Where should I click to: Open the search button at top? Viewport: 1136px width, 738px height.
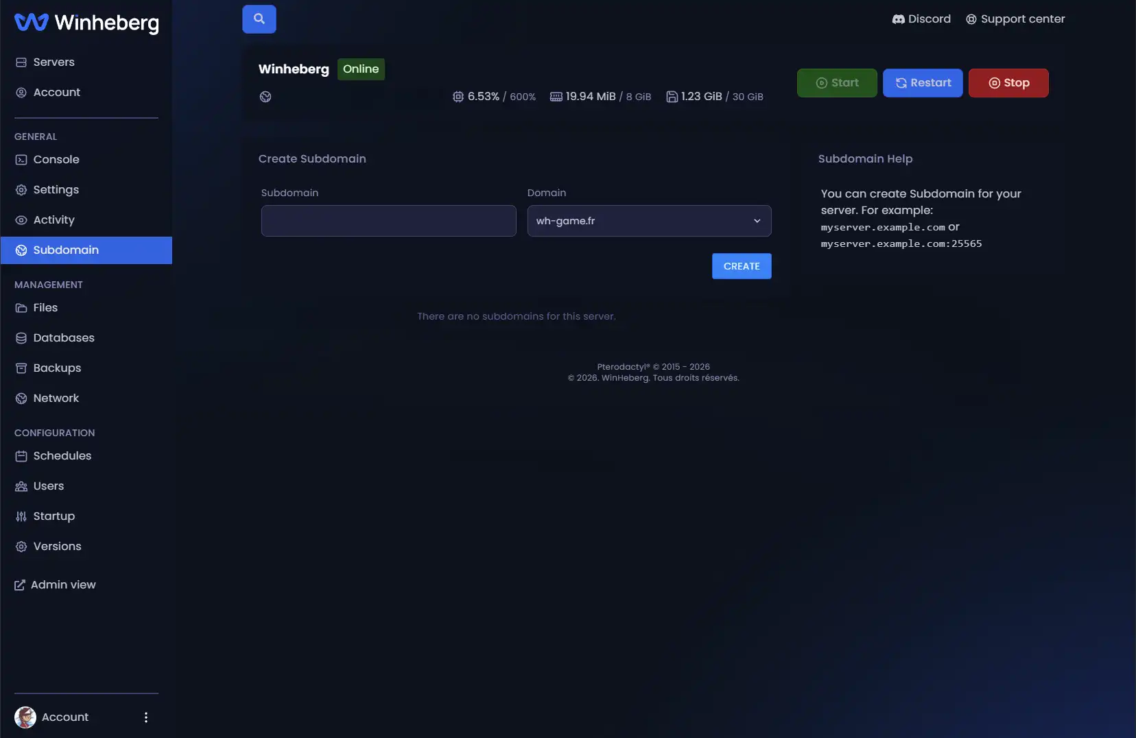click(x=259, y=19)
